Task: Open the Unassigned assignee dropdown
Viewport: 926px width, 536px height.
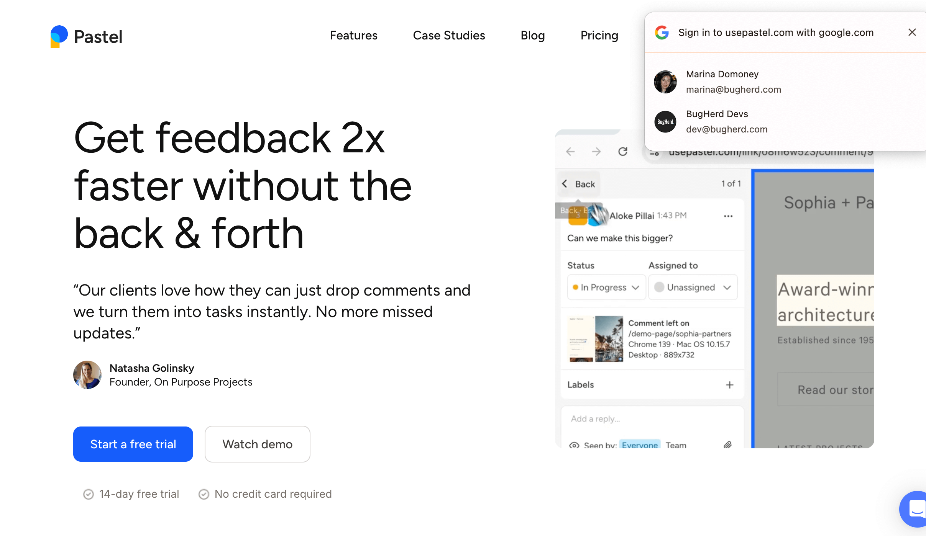Action: tap(693, 287)
